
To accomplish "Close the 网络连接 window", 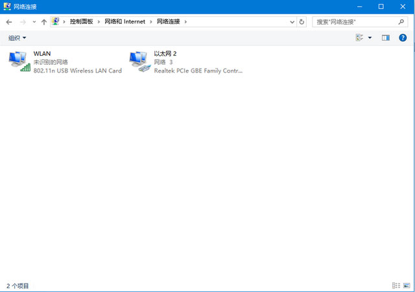I will (403, 6).
